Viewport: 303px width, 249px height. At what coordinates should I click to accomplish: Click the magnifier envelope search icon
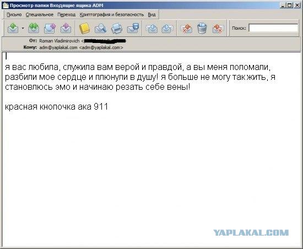point(100,28)
